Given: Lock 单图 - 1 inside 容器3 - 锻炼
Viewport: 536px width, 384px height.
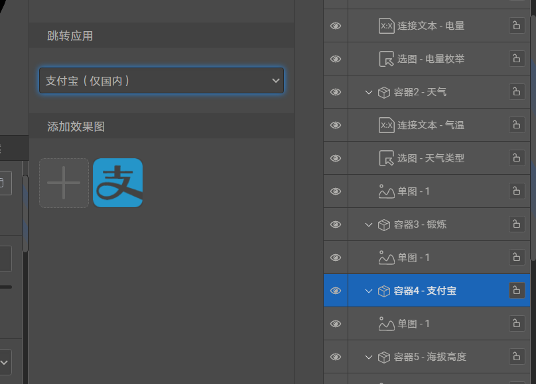Looking at the screenshot, I should point(517,257).
